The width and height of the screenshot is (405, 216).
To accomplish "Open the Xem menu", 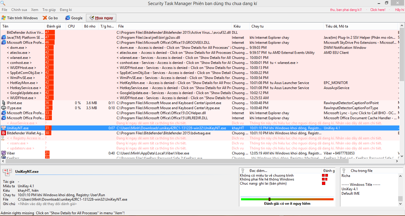I will tap(34, 10).
